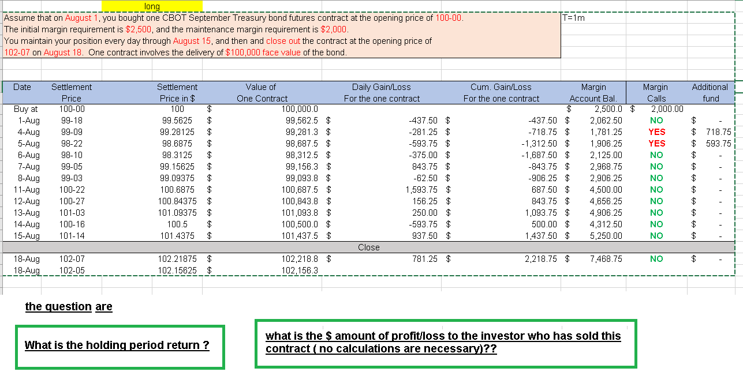The height and width of the screenshot is (383, 743).
Task: Select the maintenance margin '2,000.00' cell
Action: click(667, 109)
